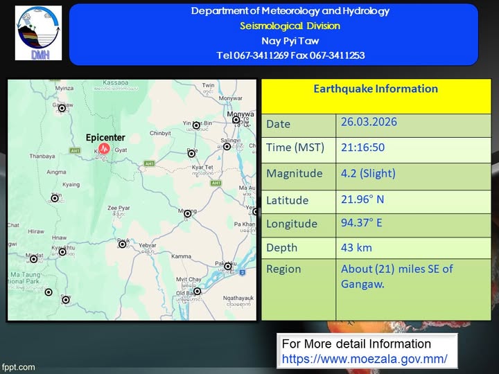The image size is (499, 374).
Task: Click the Pakokku station marker
Action: (x=227, y=265)
